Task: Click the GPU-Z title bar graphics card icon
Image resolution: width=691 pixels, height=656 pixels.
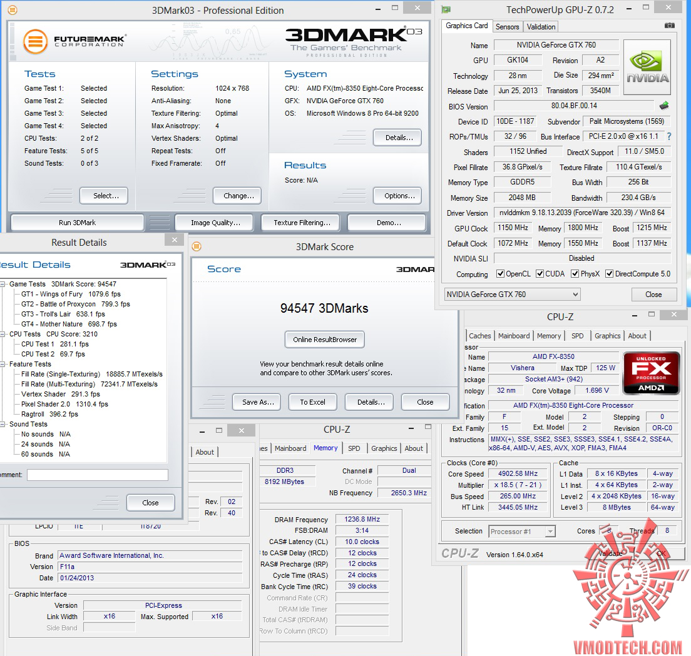Action: (446, 9)
